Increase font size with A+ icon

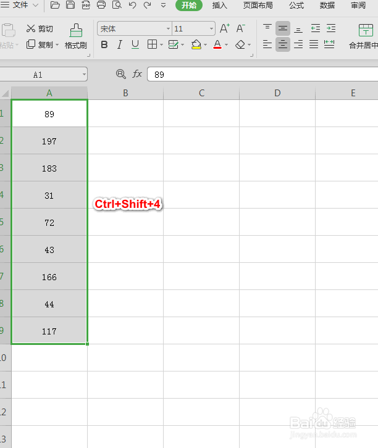coord(225,28)
